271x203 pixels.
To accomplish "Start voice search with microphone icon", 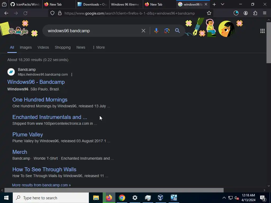I will pyautogui.click(x=156, y=31).
